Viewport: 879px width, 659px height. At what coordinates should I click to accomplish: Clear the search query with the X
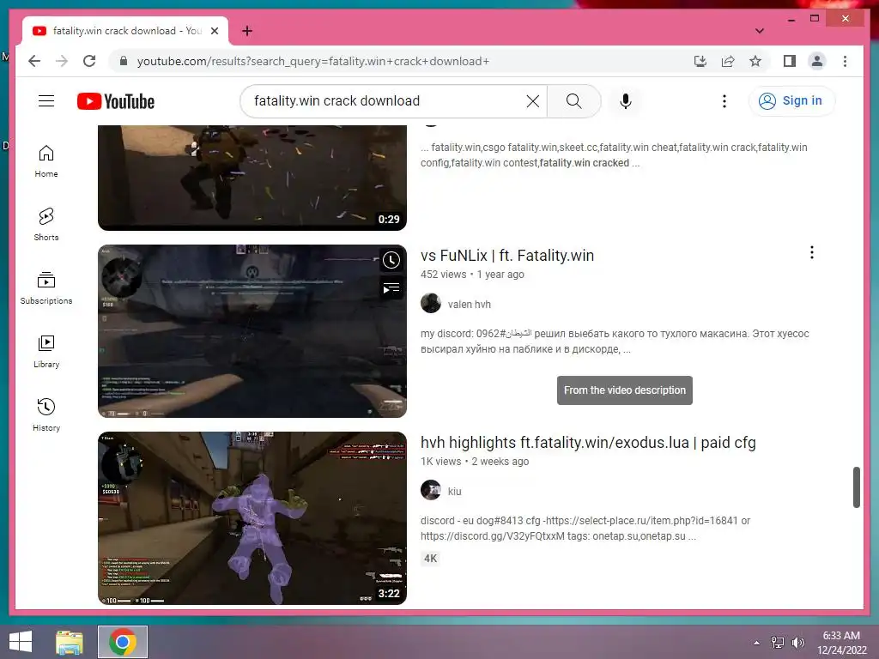tap(532, 101)
